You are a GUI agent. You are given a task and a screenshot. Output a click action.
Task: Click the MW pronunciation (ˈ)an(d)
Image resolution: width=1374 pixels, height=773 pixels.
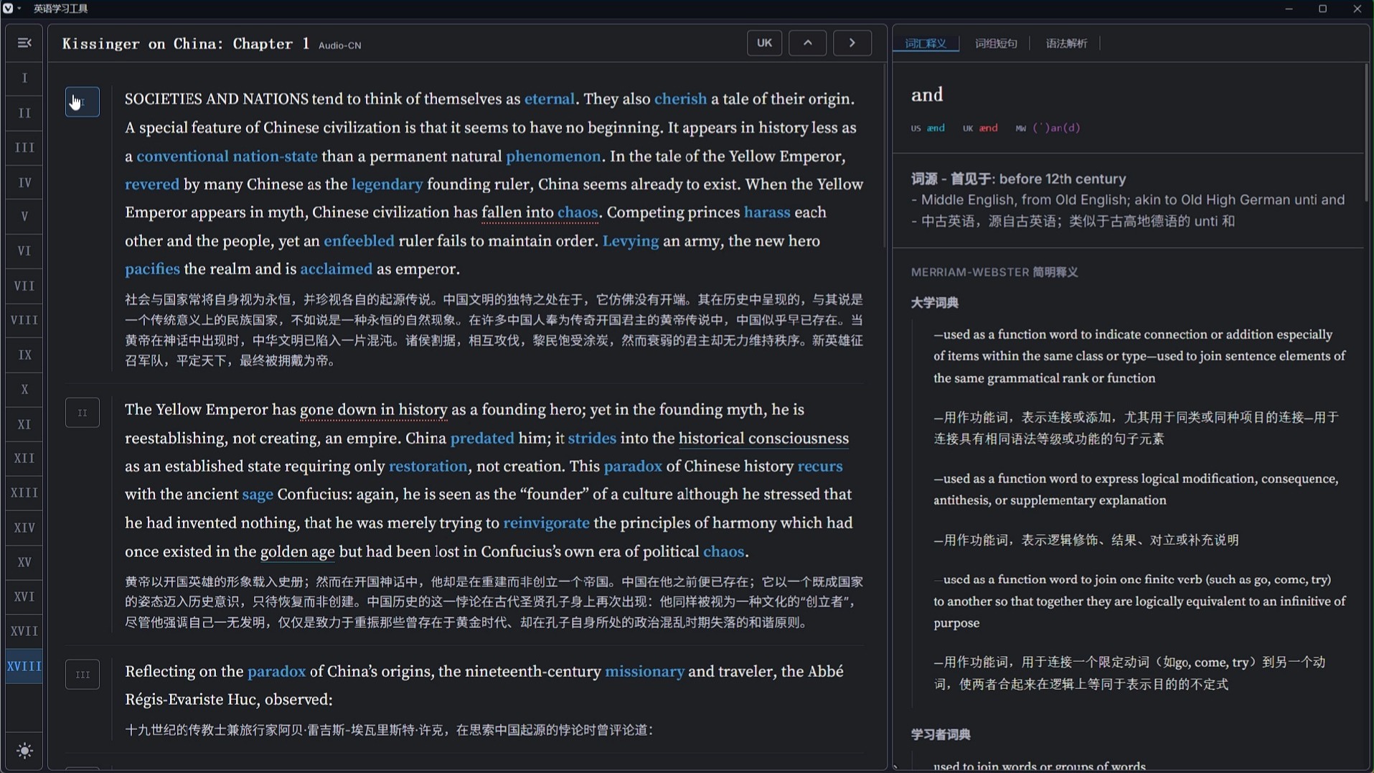(1048, 128)
